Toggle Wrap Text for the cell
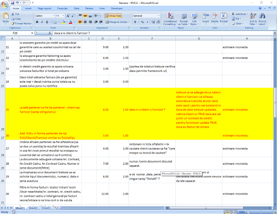Screen dimensions: 277x214 coord(113,16)
